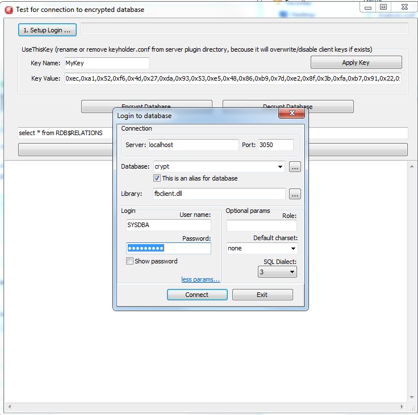Click the Role input field
Screen dimensions: 418x415
click(261, 225)
